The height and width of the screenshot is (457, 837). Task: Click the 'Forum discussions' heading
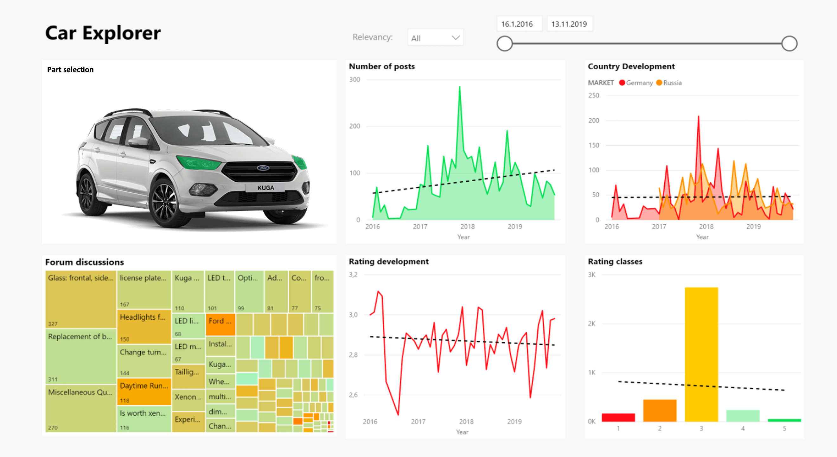point(85,262)
